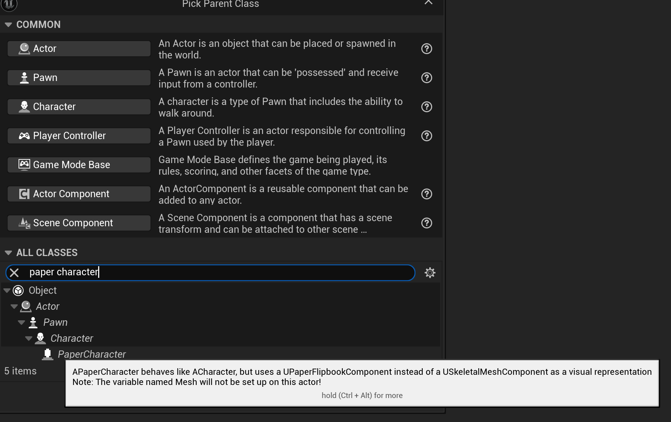Click the Unreal Engine logo icon
The height and width of the screenshot is (422, 671).
click(x=9, y=4)
